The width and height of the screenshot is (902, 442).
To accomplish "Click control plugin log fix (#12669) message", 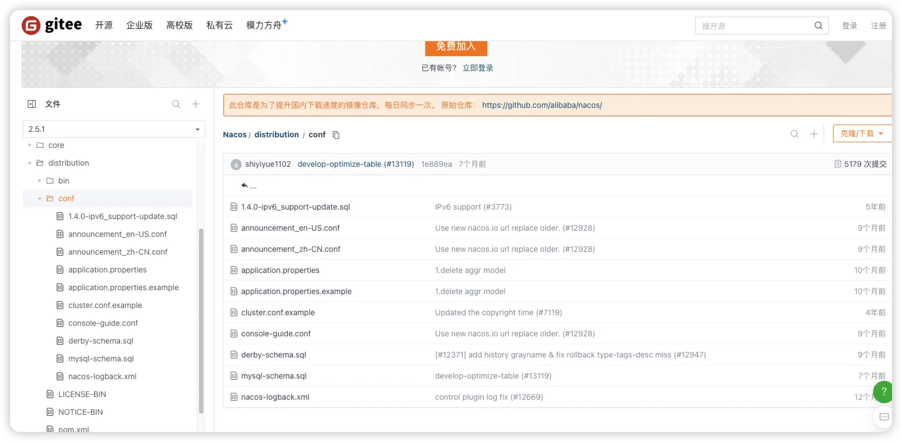I will point(489,397).
